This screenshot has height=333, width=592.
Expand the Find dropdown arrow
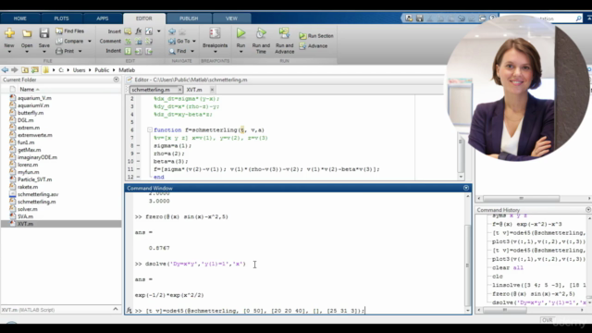coord(192,52)
